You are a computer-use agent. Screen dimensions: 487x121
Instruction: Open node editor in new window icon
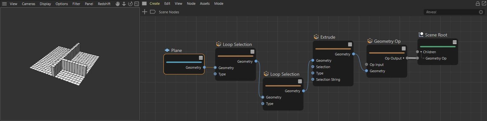(484, 3)
